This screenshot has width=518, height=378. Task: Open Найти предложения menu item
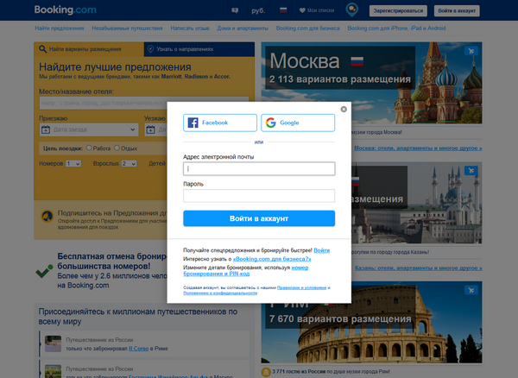(60, 28)
